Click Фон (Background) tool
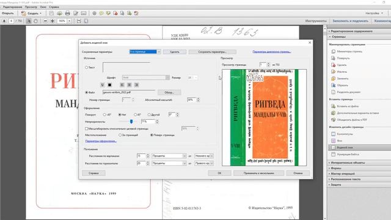This screenshot has width=391, height=220. pyautogui.click(x=337, y=141)
